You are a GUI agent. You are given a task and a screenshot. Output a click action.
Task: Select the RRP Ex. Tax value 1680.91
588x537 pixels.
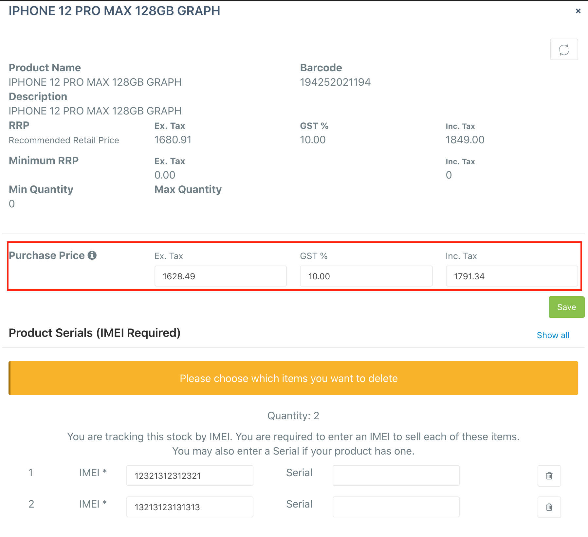point(173,140)
